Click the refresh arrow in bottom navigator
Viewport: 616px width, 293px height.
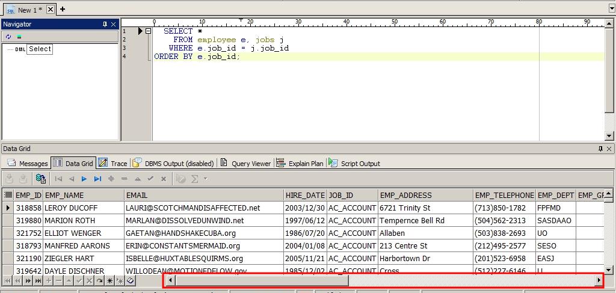click(99, 280)
